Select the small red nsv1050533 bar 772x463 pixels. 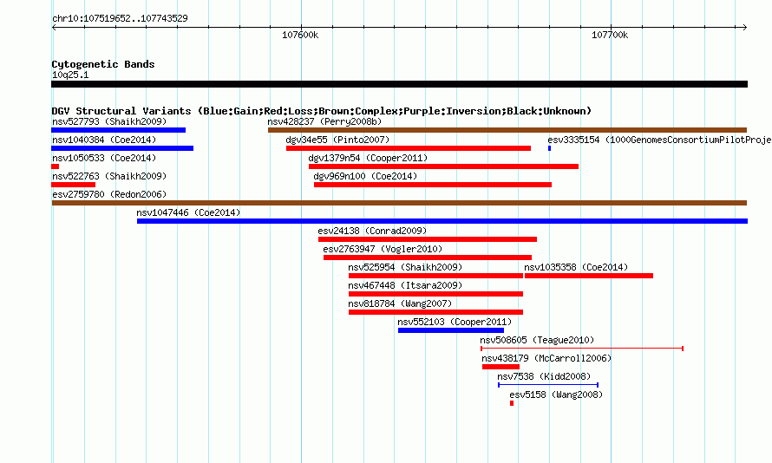tap(56, 166)
